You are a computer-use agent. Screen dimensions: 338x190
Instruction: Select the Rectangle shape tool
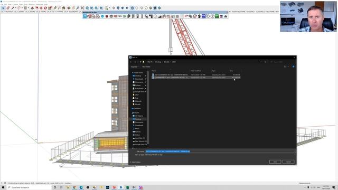point(25,8)
